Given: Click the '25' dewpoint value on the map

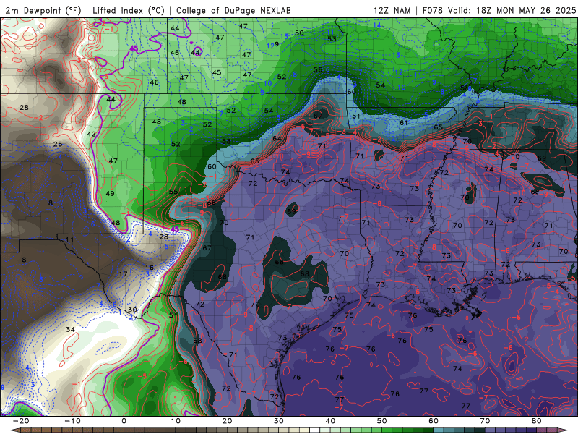Looking at the screenshot, I should point(58,144).
